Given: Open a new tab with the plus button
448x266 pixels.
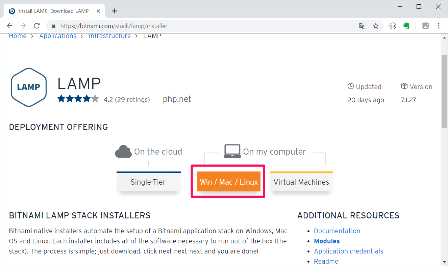Looking at the screenshot, I should click(114, 11).
